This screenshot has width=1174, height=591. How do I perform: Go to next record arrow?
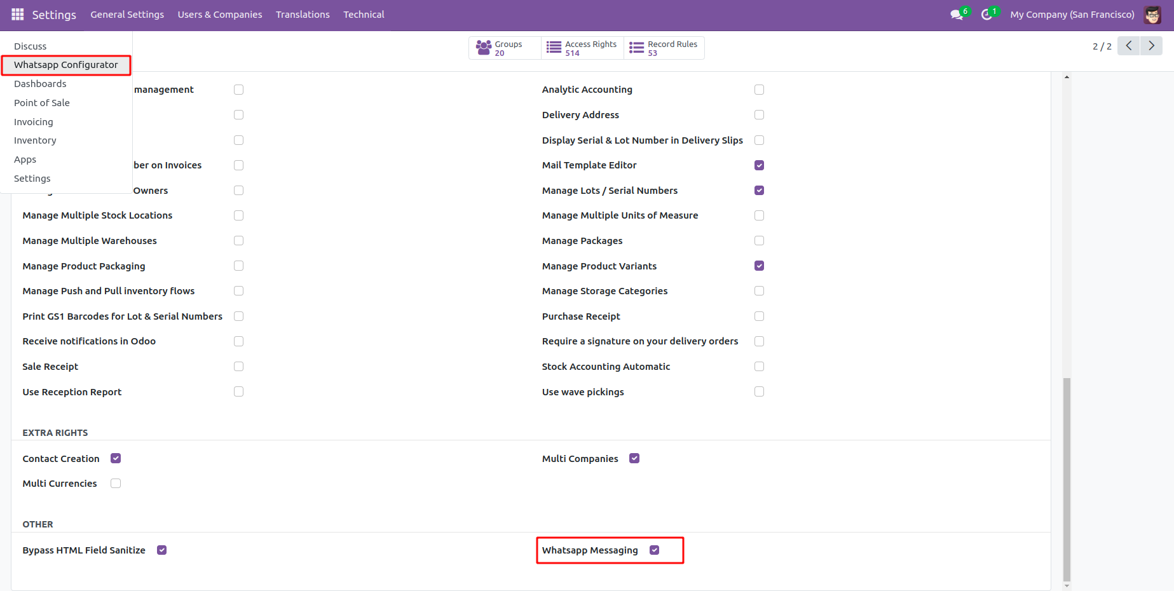click(x=1151, y=46)
